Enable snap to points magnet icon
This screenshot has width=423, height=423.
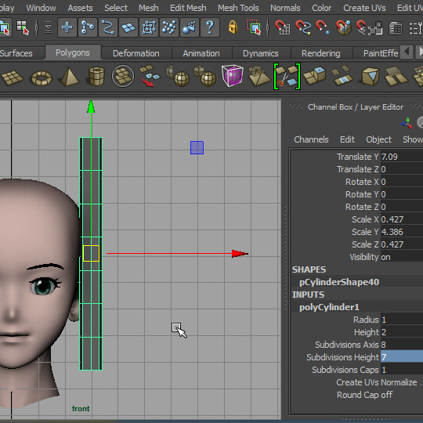[x=323, y=27]
